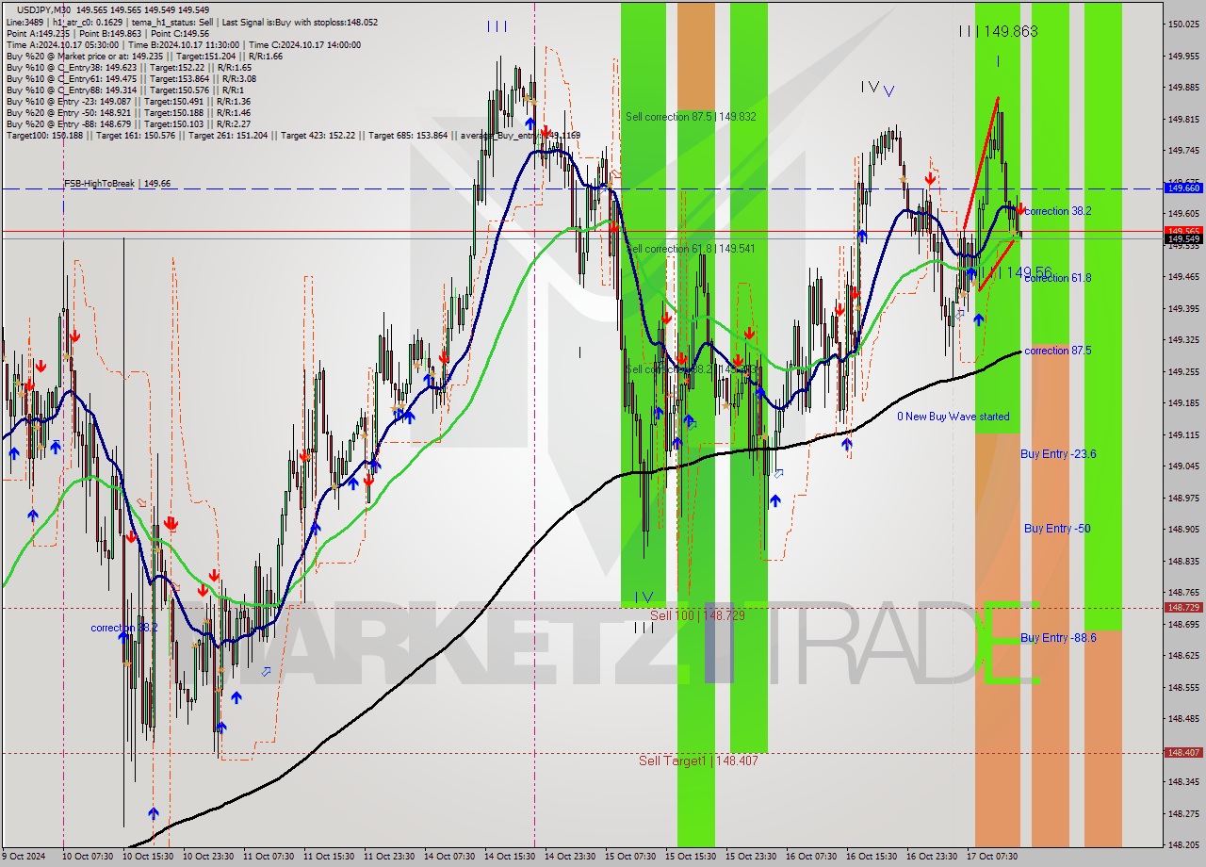Viewport: 1206px width, 867px height.
Task: Click the 148.729 price marker on axis
Action: click(x=1183, y=608)
